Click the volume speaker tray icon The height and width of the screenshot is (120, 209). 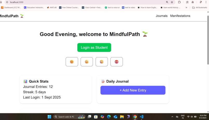(192, 117)
